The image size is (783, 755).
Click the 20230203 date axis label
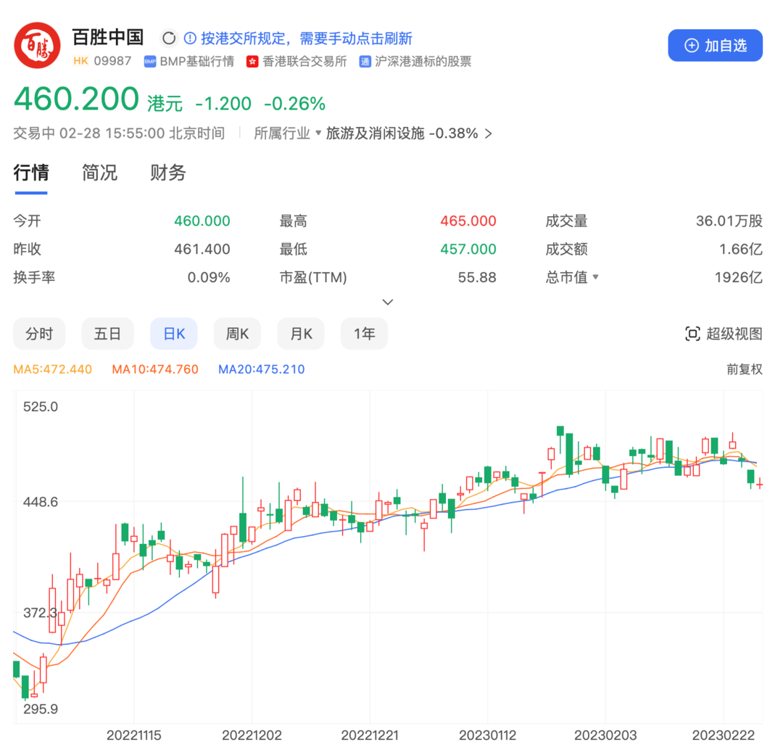pyautogui.click(x=605, y=735)
